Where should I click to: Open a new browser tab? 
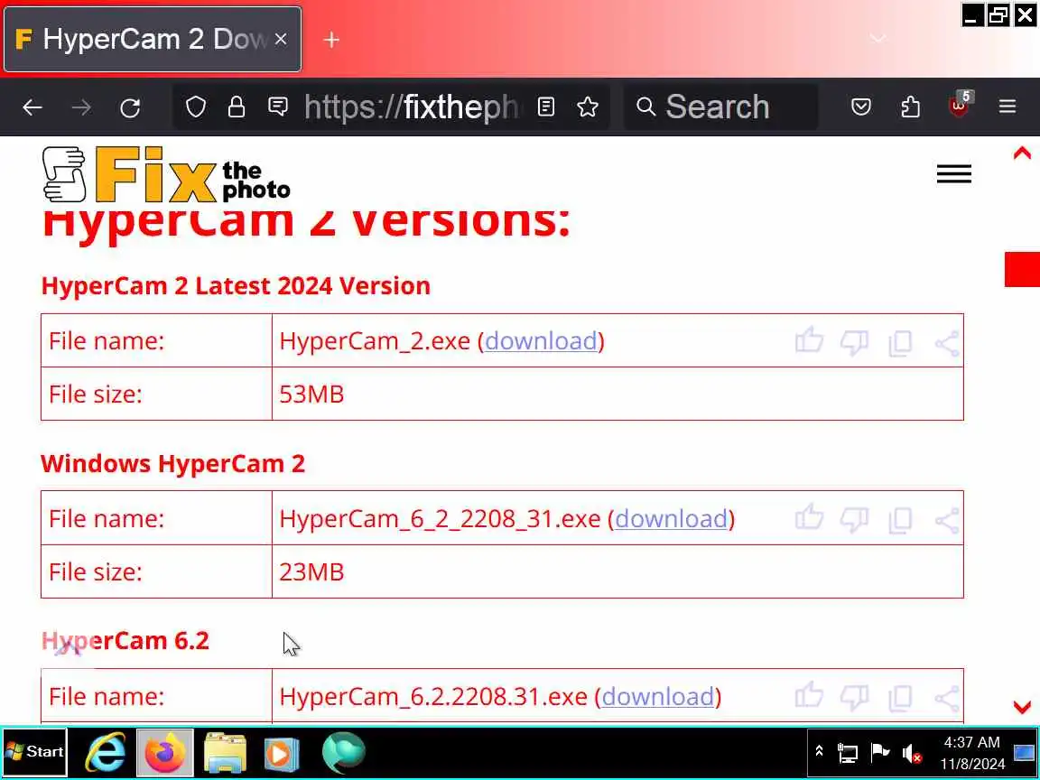(331, 40)
